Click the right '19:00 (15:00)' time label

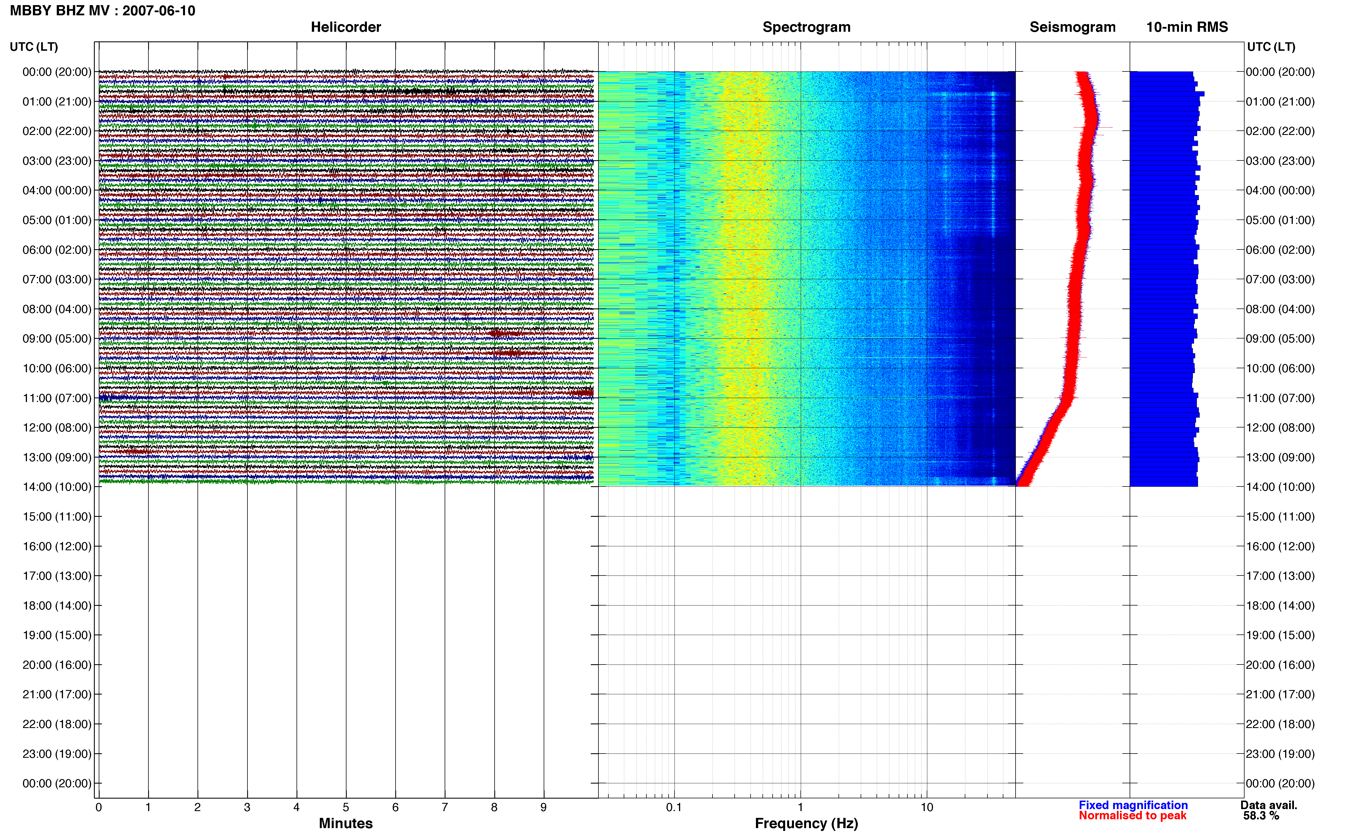pos(1280,635)
